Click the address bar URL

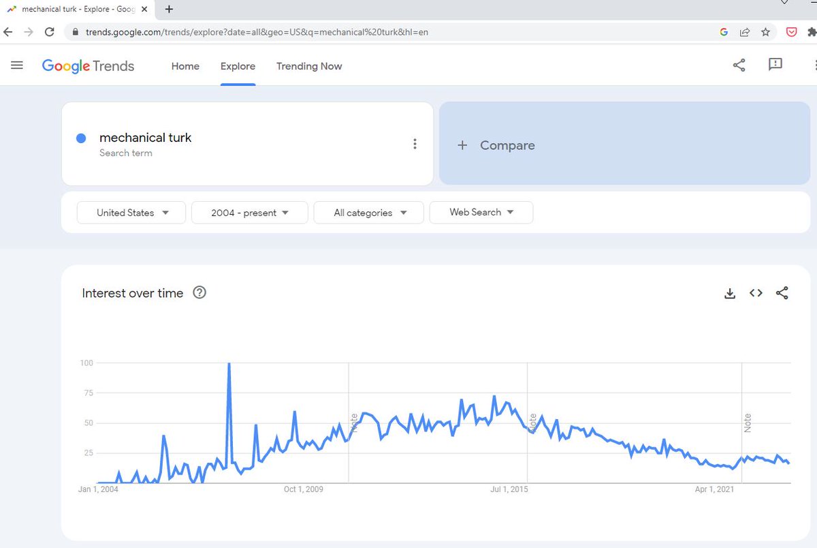pos(257,32)
